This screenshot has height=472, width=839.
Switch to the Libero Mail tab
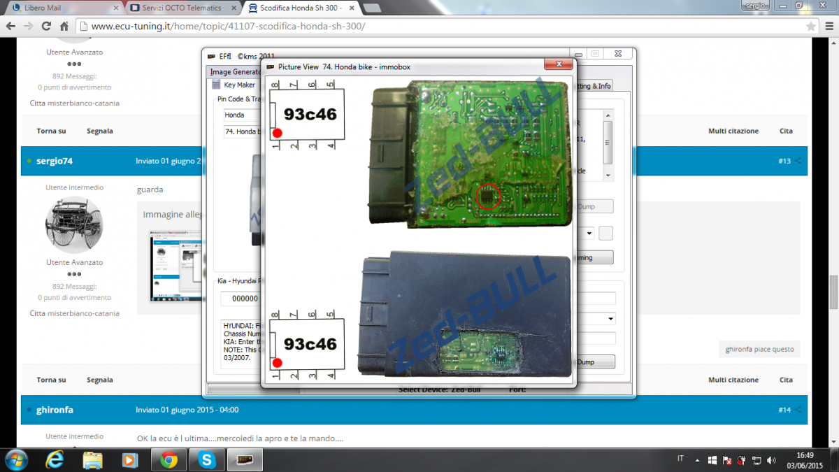(x=64, y=8)
